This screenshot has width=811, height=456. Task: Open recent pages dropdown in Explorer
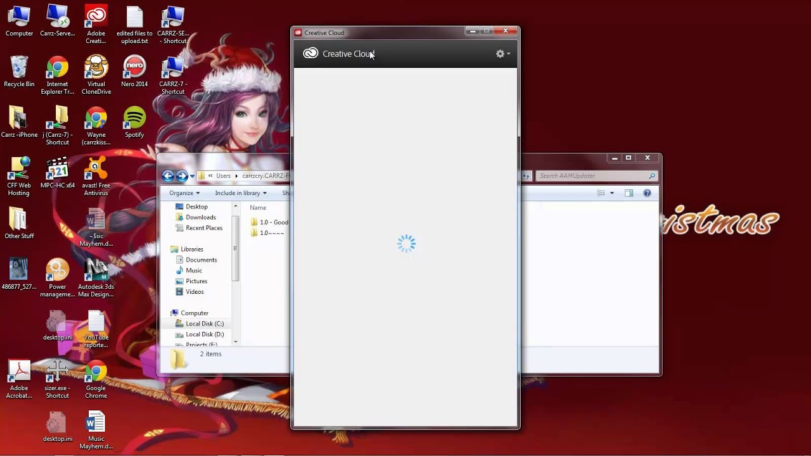coord(192,177)
